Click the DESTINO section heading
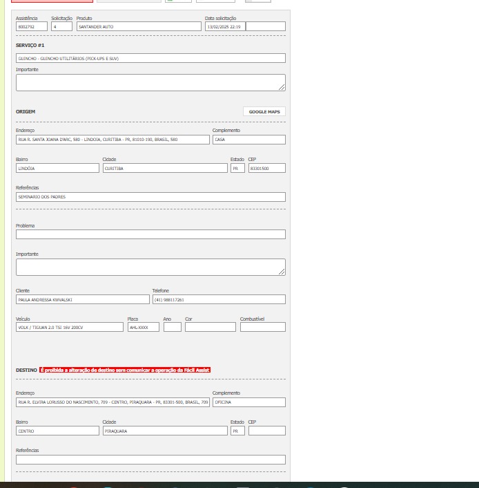 pyautogui.click(x=26, y=370)
